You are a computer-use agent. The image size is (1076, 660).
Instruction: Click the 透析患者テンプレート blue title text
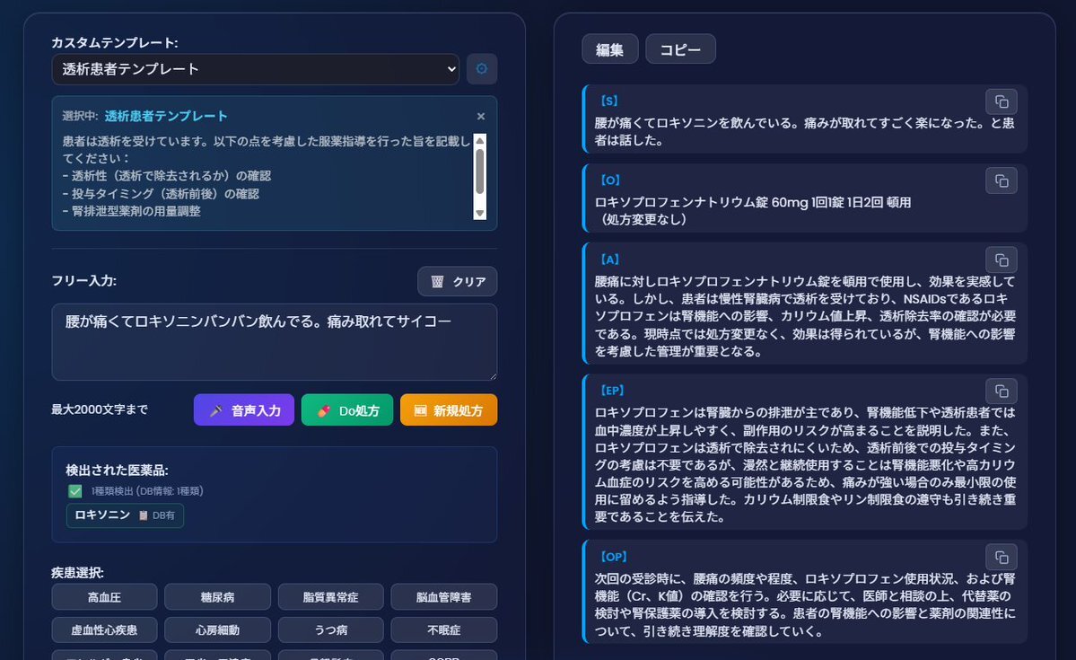click(x=166, y=116)
